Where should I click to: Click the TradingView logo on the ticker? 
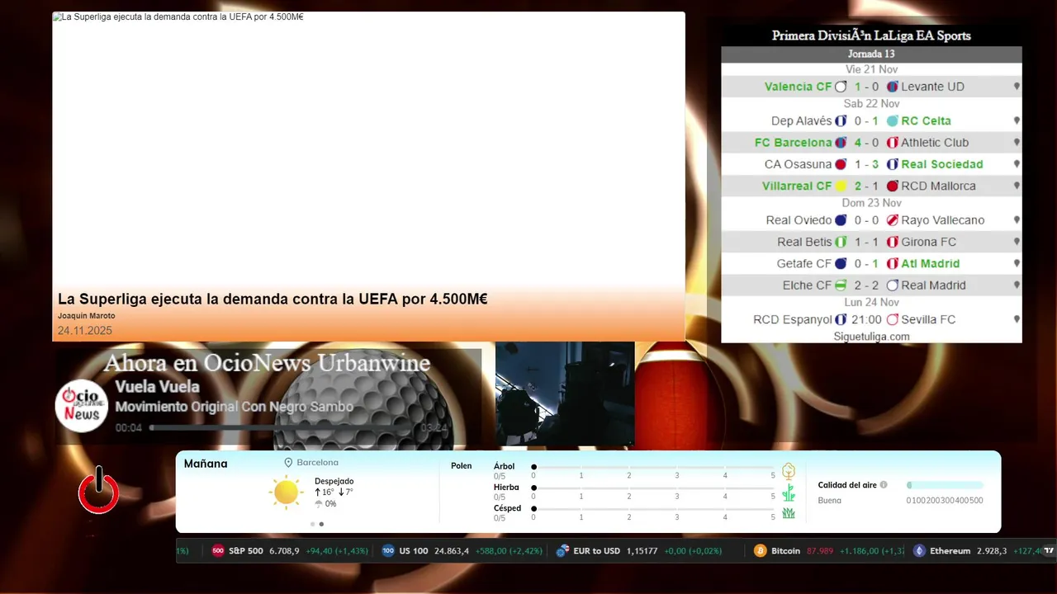pyautogui.click(x=1049, y=551)
